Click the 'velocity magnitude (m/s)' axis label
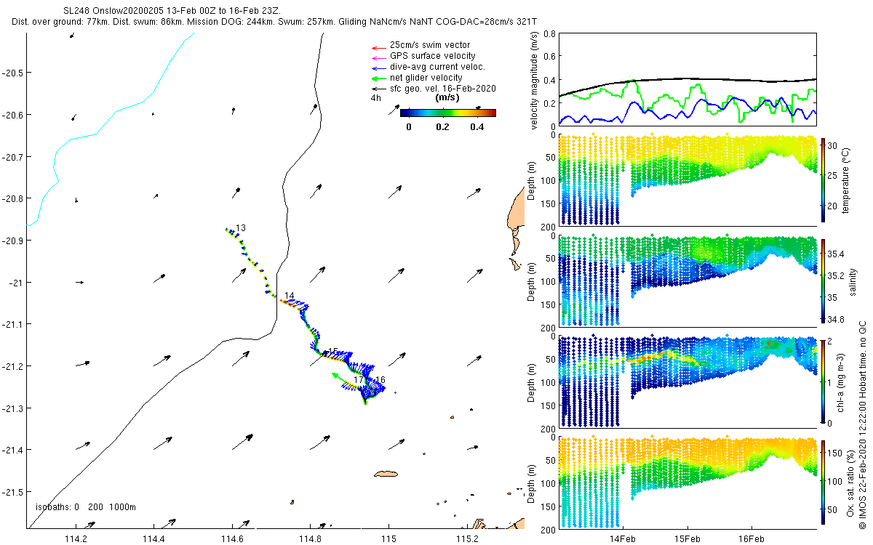873x545 pixels. (x=535, y=80)
